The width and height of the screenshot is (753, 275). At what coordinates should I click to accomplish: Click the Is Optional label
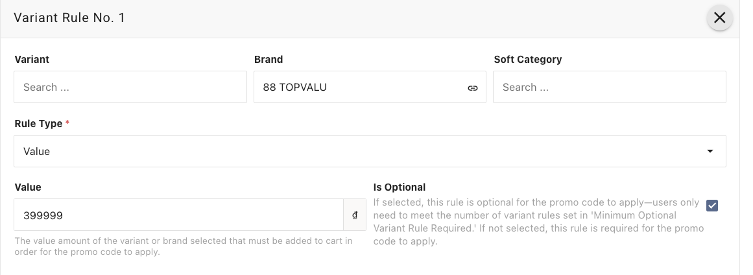click(x=400, y=187)
